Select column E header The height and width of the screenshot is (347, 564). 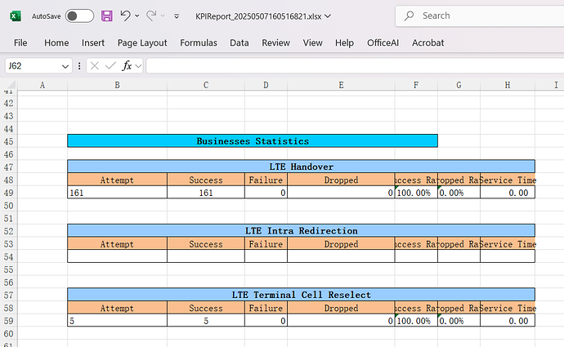pyautogui.click(x=341, y=85)
